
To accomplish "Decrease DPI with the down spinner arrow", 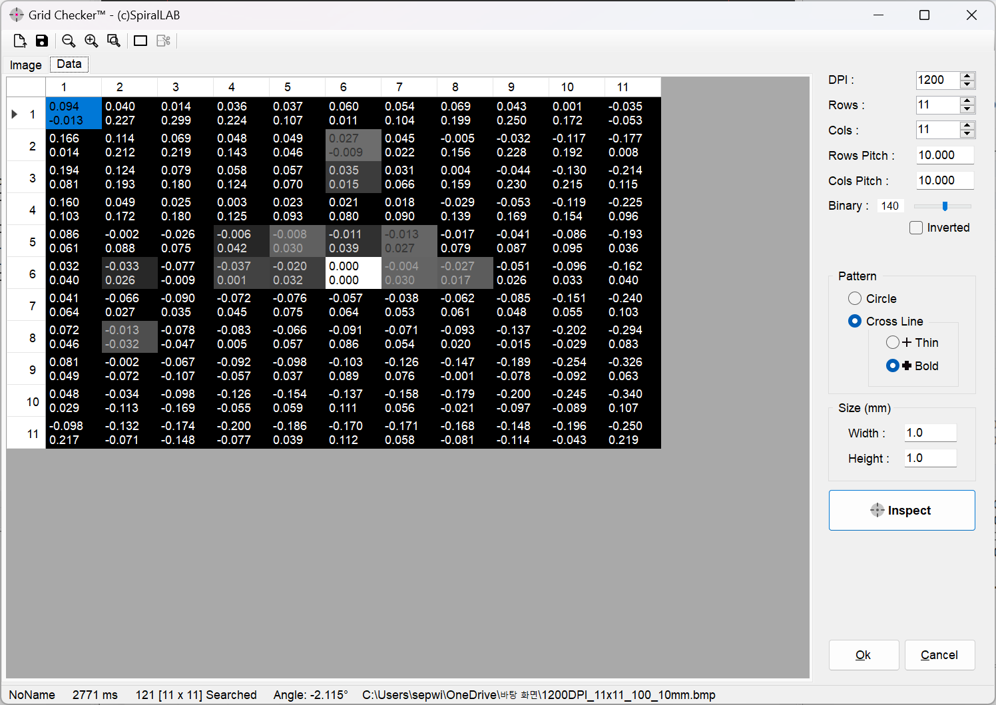I will [x=967, y=84].
